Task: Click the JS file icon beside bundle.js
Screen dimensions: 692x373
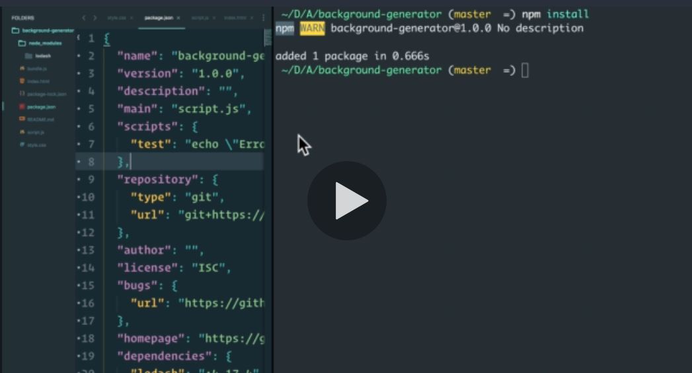Action: (22, 69)
